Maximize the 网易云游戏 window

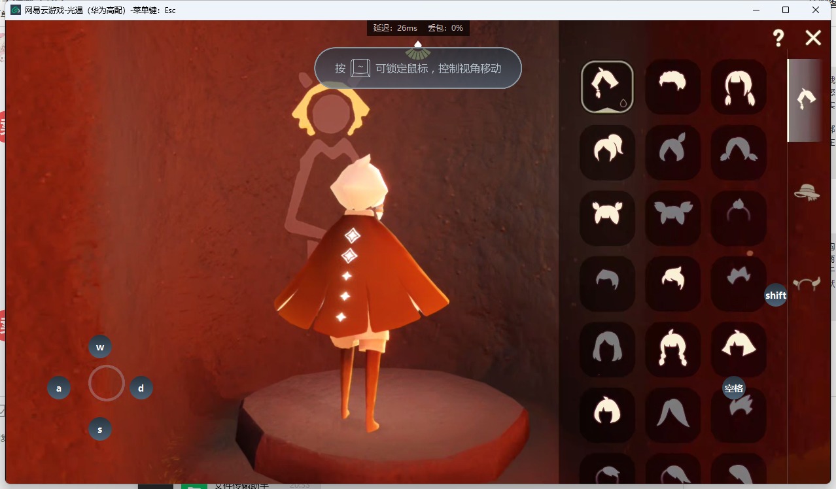(786, 10)
